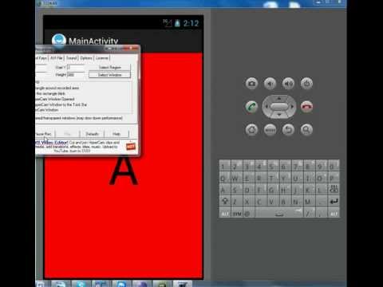The height and width of the screenshot is (287, 383).
Task: Lower volume with emulator volume-down button
Action: click(x=270, y=84)
